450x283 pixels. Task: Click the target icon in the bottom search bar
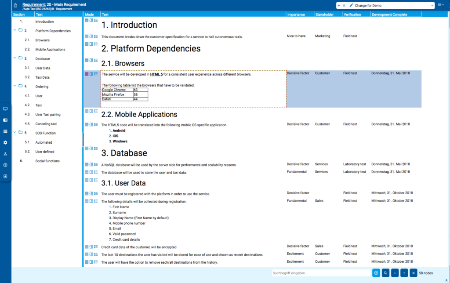coord(376,272)
